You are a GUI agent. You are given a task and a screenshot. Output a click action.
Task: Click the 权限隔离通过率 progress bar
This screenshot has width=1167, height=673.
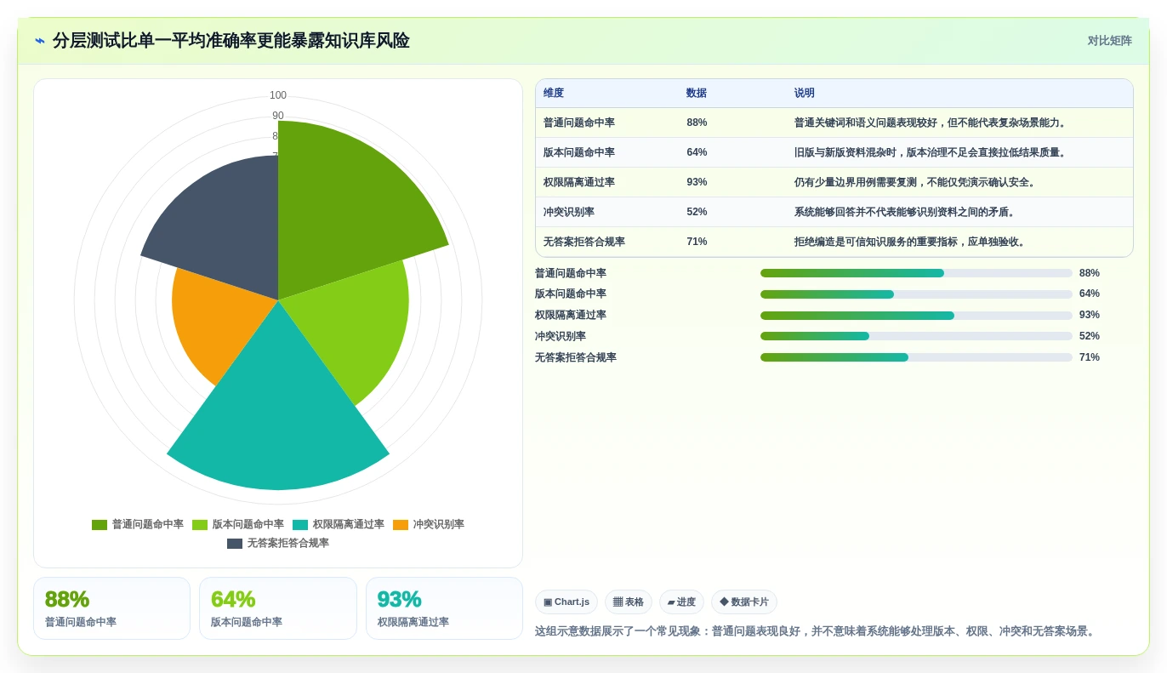coord(916,316)
